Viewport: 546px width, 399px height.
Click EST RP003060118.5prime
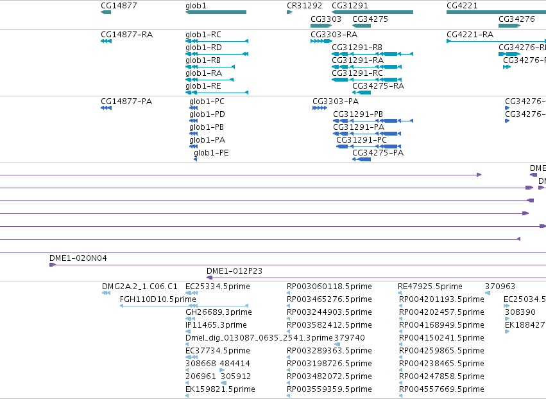coord(329,287)
